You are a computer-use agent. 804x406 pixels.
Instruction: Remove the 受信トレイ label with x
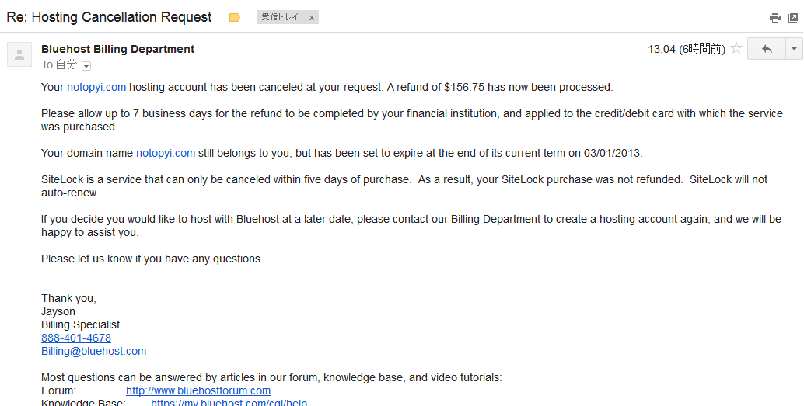pyautogui.click(x=312, y=17)
